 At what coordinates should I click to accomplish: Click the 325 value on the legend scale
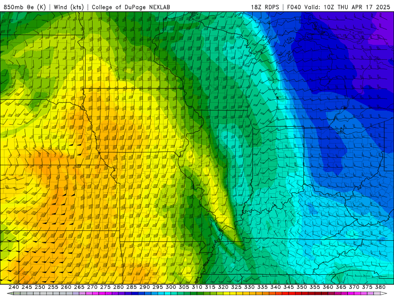(236, 287)
